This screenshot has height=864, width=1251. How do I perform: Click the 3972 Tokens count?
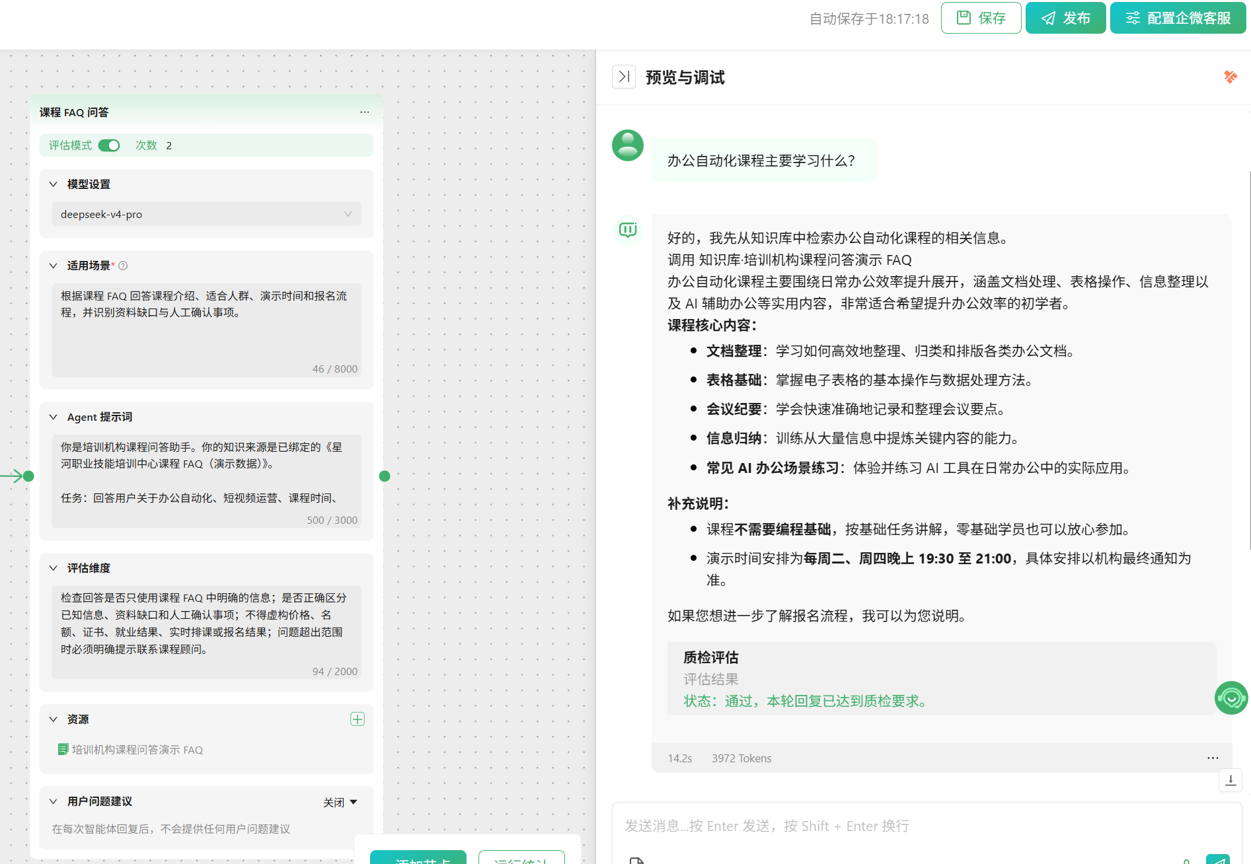pos(741,758)
